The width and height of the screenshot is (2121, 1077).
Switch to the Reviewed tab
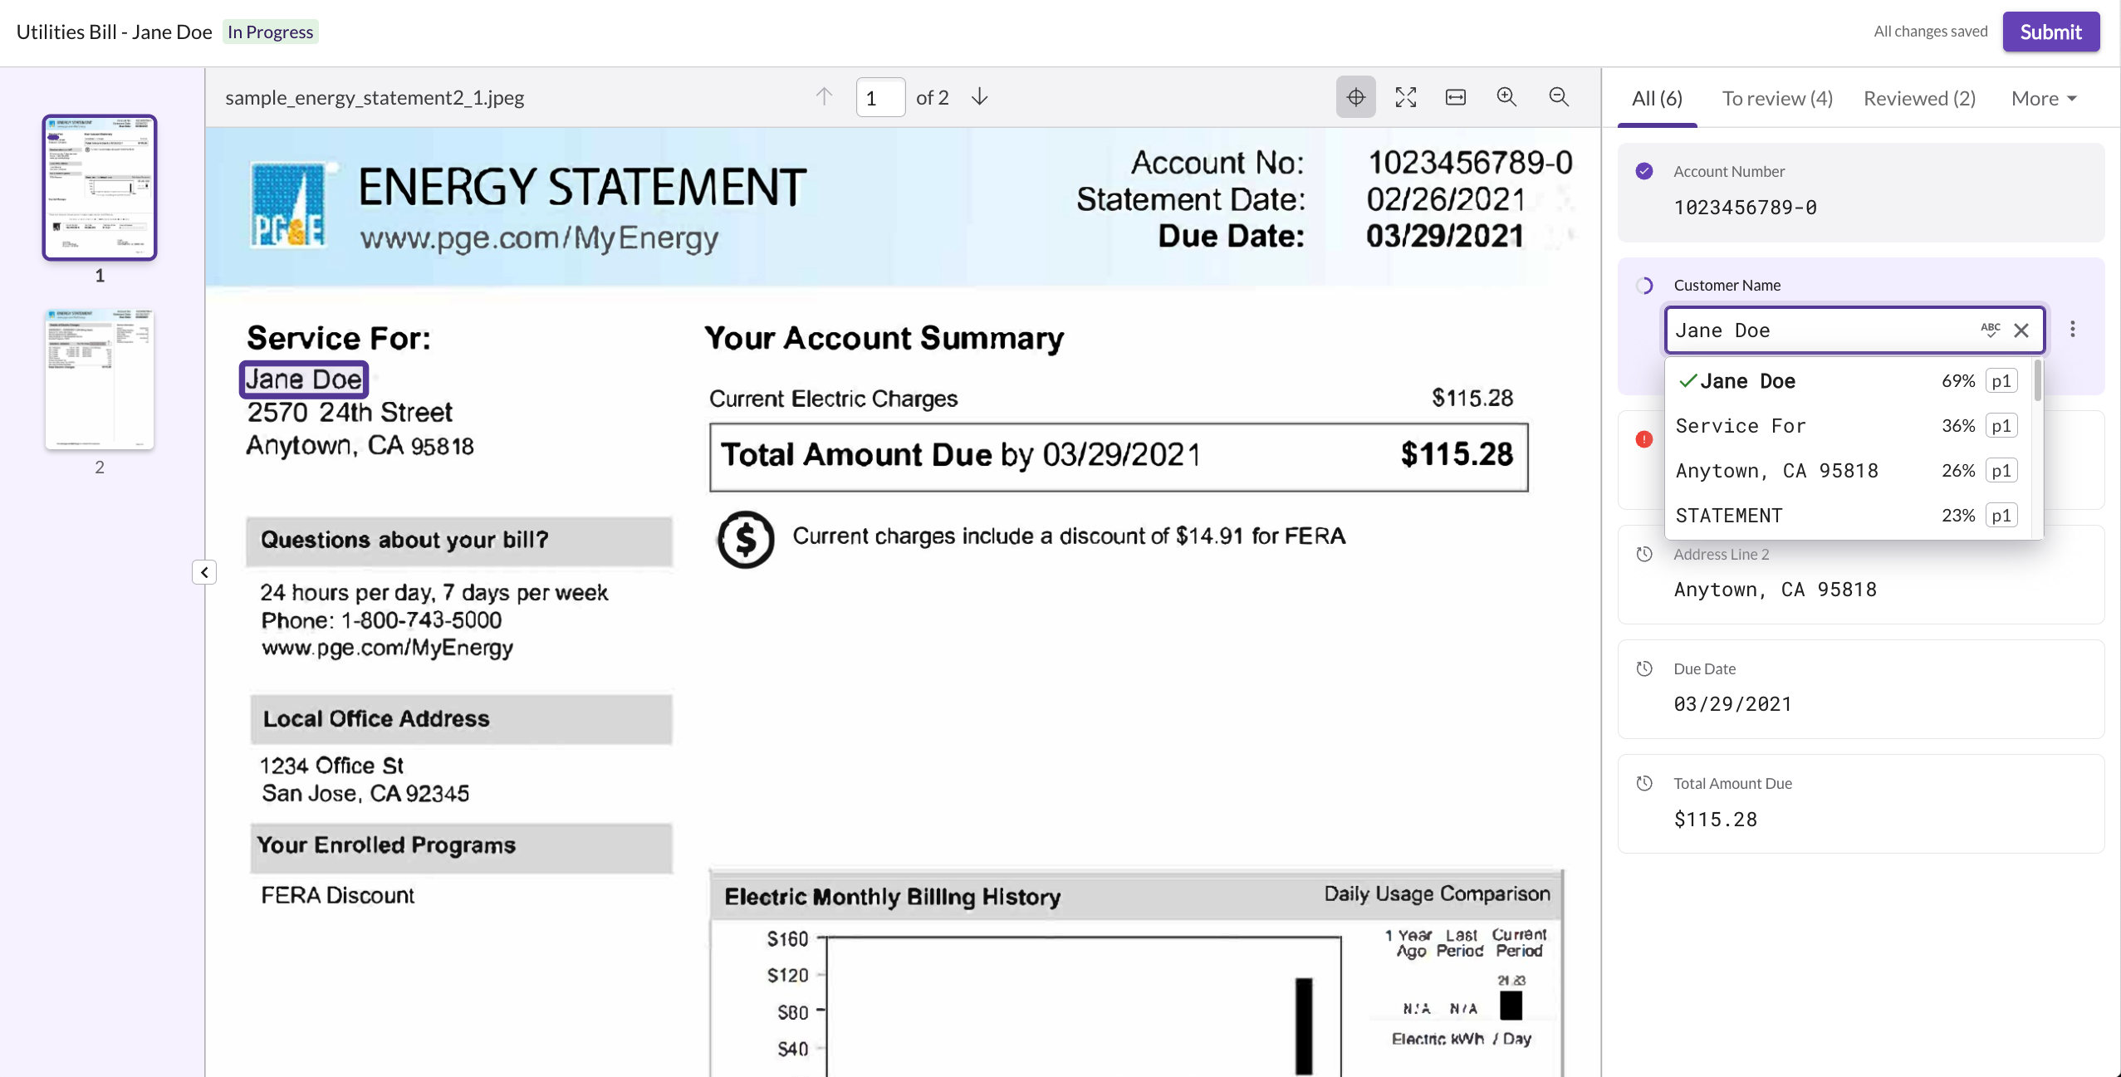coord(1919,98)
